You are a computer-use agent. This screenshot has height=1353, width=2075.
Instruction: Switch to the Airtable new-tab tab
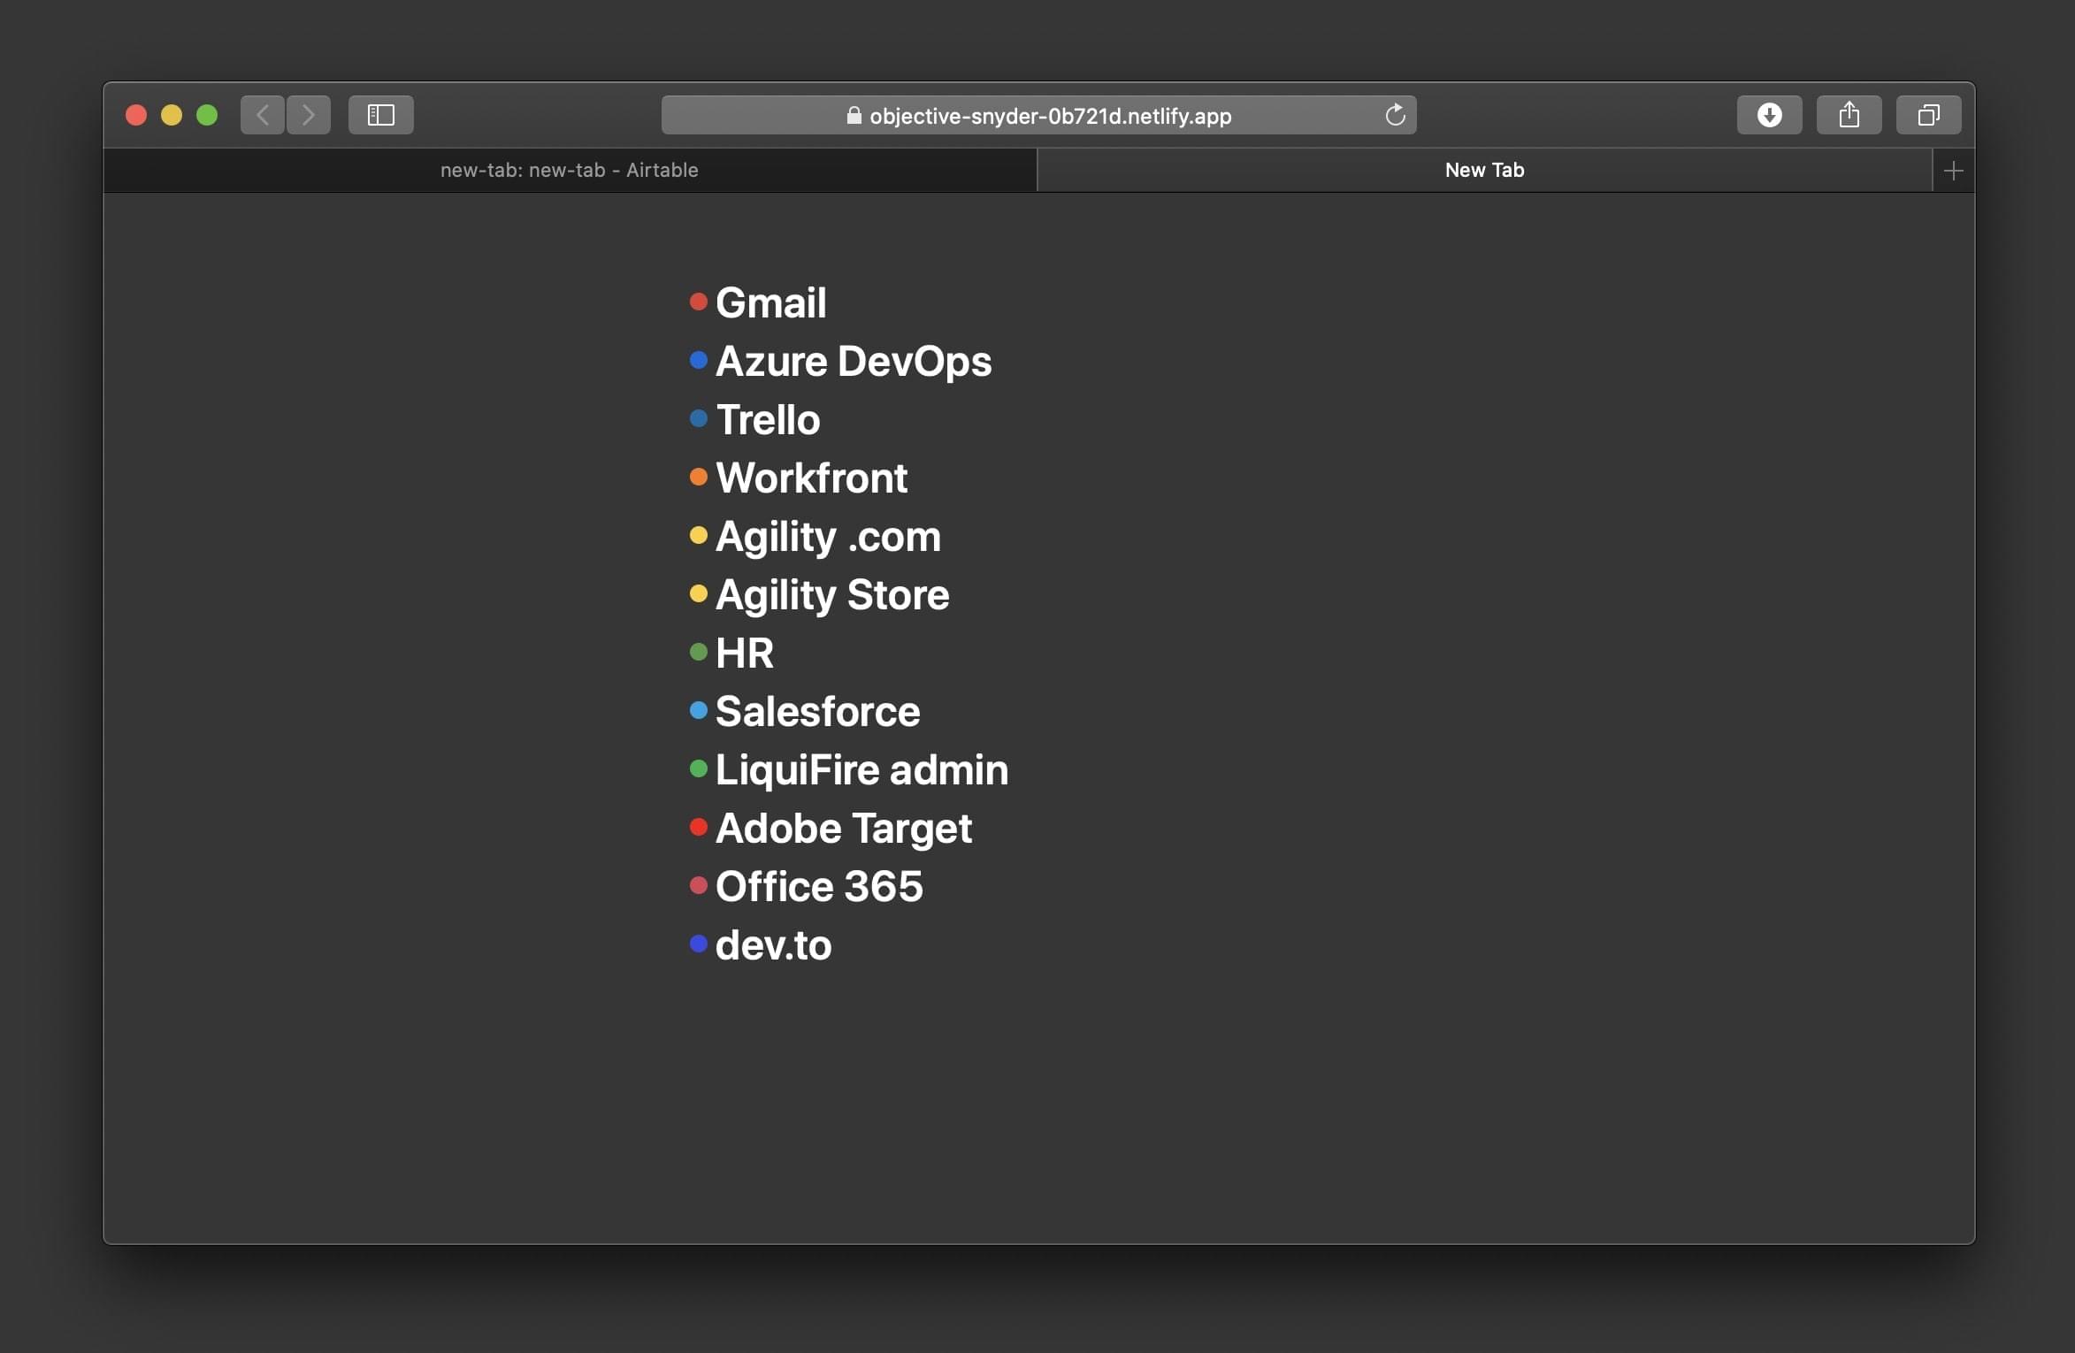pyautogui.click(x=570, y=170)
